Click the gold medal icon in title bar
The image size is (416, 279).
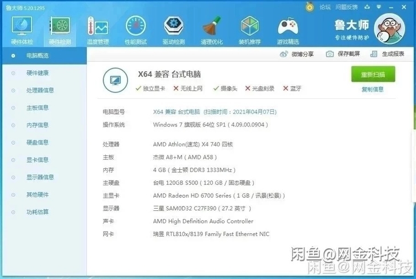click(x=310, y=7)
